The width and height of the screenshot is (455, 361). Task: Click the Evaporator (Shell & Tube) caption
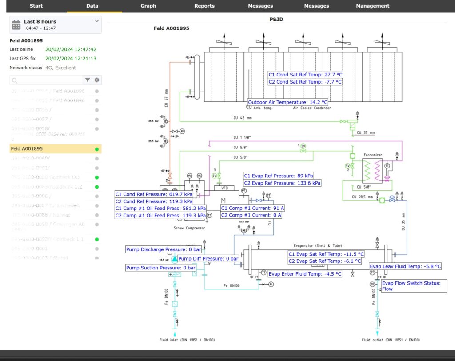pyautogui.click(x=318, y=245)
